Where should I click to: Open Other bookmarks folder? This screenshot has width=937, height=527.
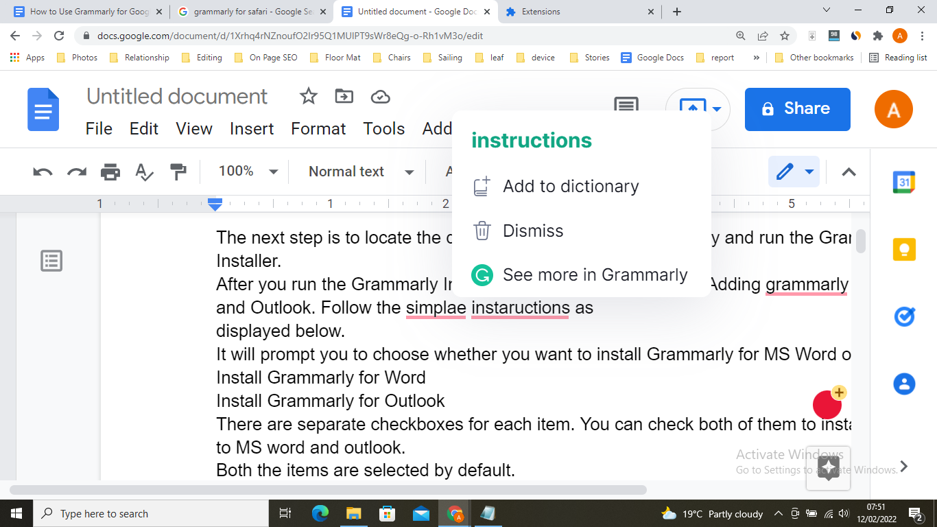(x=814, y=58)
